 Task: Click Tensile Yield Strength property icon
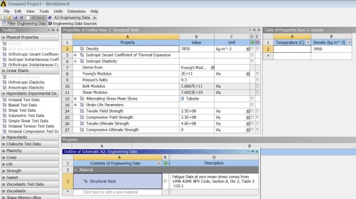point(82,111)
